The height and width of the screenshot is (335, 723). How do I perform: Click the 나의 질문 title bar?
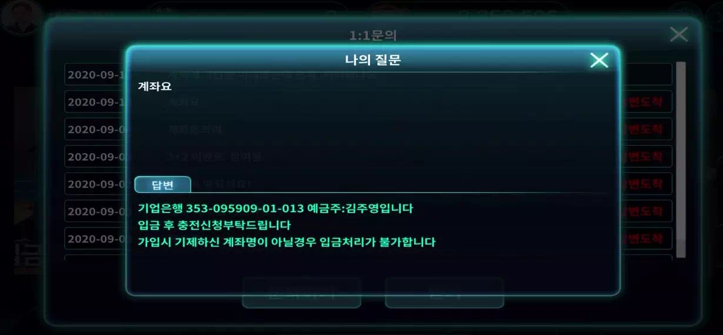pyautogui.click(x=372, y=60)
